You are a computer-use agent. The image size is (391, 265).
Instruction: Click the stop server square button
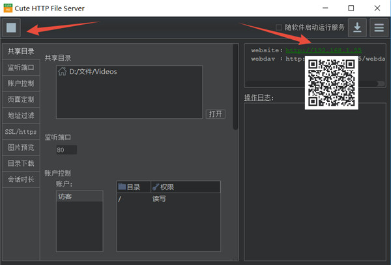click(12, 28)
